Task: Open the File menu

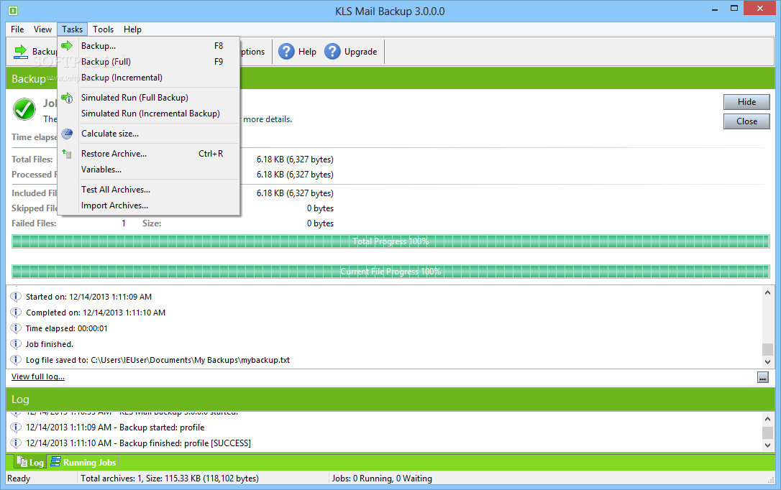Action: coord(17,29)
